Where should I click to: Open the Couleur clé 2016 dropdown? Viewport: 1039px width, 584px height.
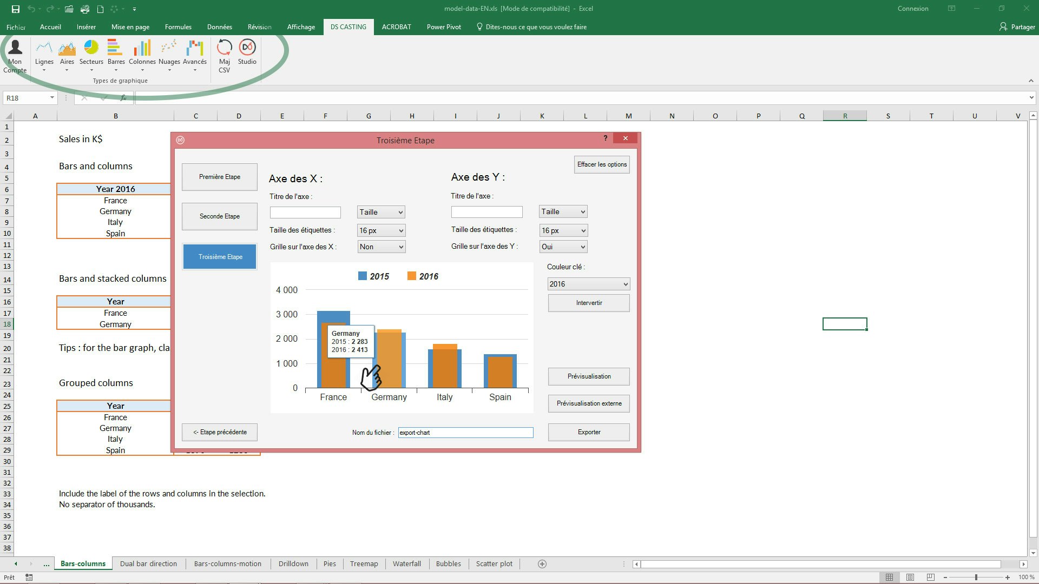coord(588,284)
